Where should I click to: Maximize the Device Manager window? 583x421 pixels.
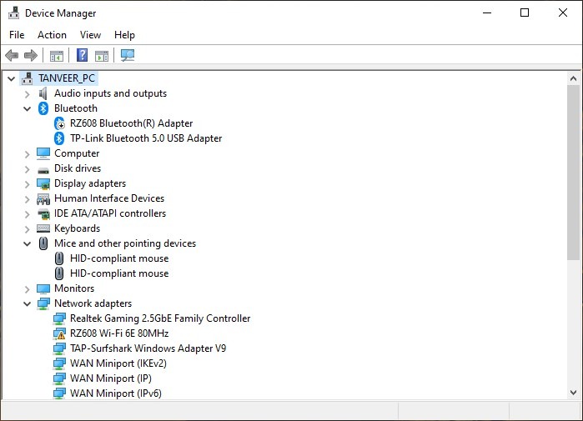click(x=525, y=13)
